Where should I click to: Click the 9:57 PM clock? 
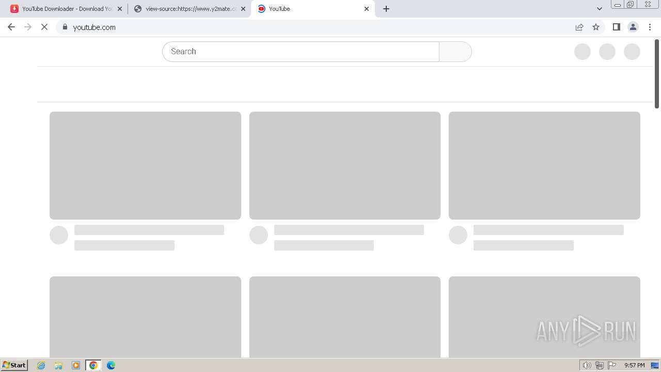(x=634, y=365)
